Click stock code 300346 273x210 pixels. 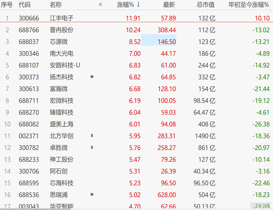pyautogui.click(x=29, y=54)
